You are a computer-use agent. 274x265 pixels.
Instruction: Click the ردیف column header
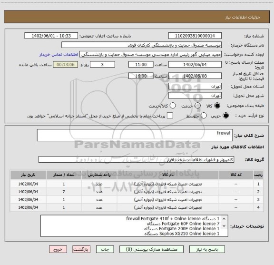tap(258, 175)
